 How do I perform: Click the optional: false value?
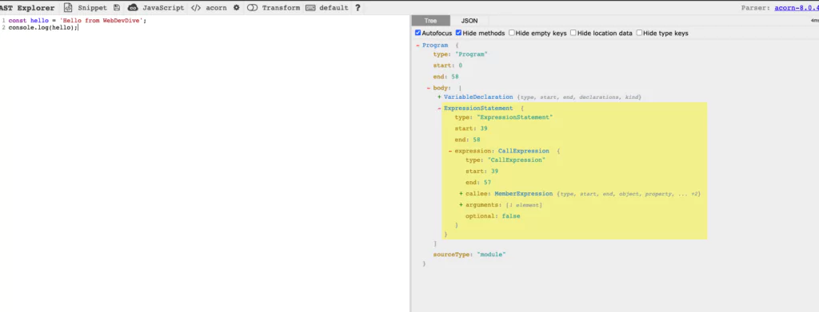tap(511, 215)
